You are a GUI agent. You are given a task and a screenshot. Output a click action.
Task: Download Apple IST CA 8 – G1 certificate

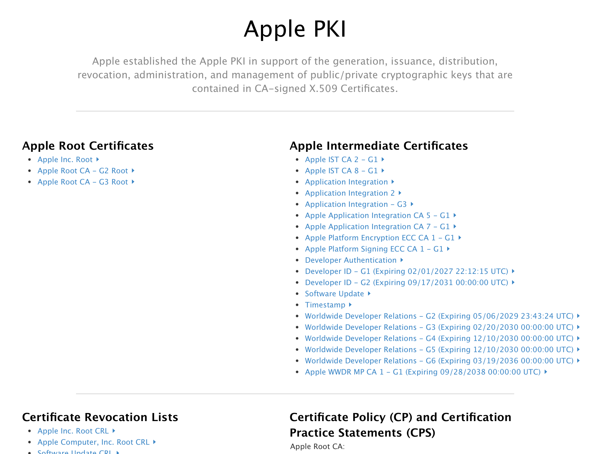tap(345, 171)
